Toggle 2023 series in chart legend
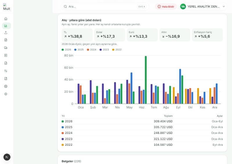This screenshot has width=232, height=164. coord(104,50)
